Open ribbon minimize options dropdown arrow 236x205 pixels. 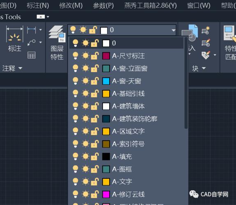click(x=48, y=17)
